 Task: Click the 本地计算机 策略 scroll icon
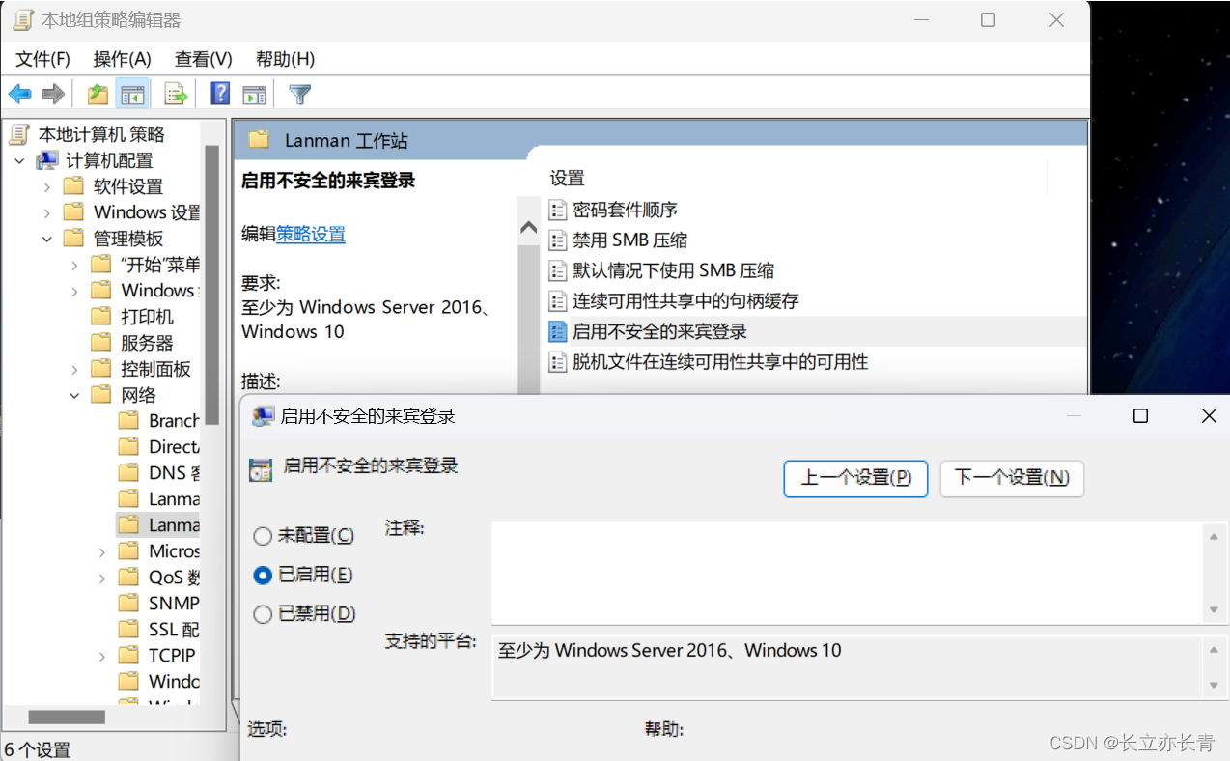[19, 134]
